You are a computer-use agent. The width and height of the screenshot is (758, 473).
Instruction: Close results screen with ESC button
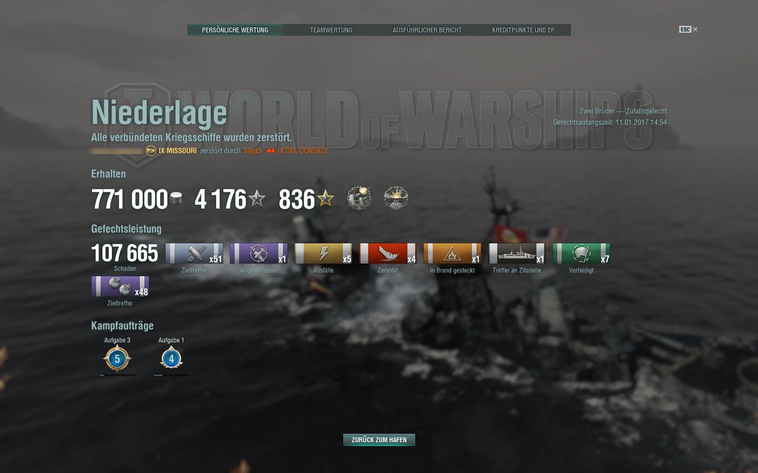[x=688, y=29]
